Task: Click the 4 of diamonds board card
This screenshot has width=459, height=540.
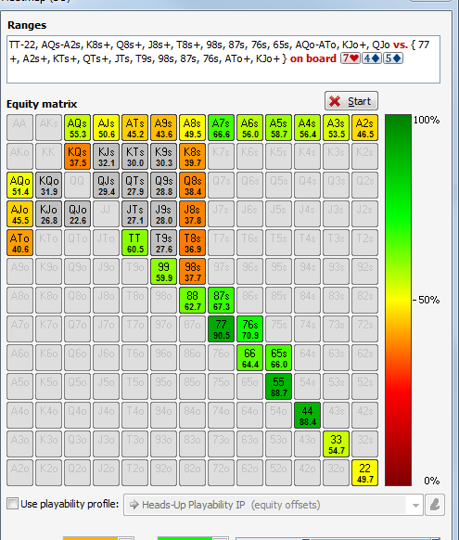Action: (371, 58)
